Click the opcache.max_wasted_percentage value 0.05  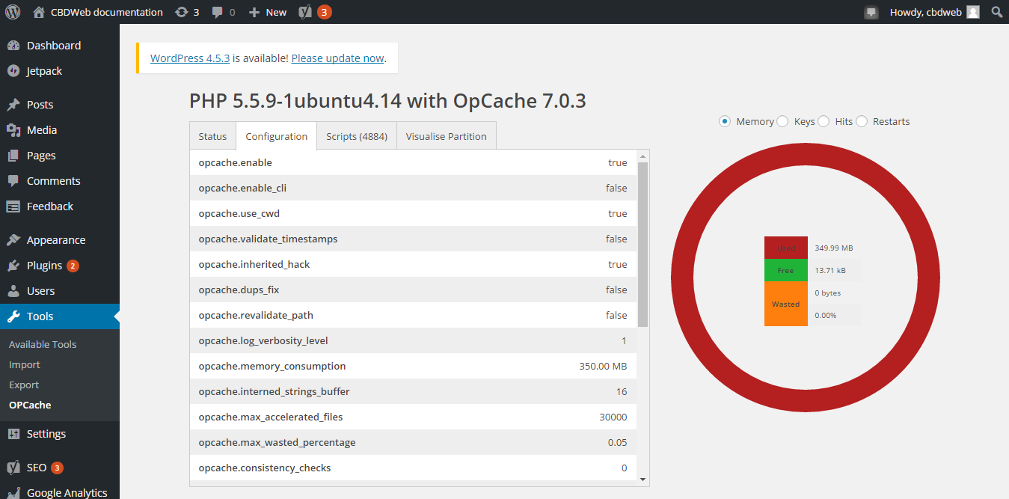pos(618,442)
